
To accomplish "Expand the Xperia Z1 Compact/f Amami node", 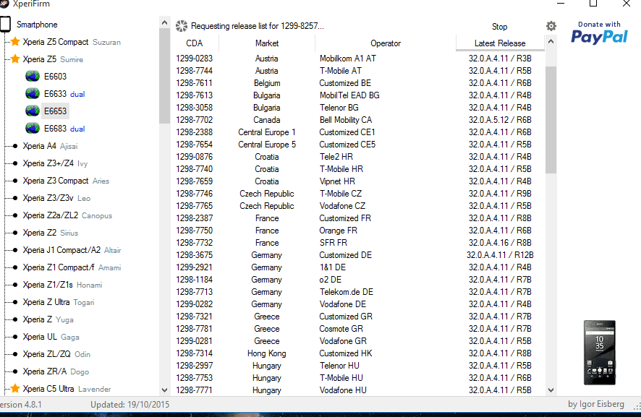I will (15, 267).
